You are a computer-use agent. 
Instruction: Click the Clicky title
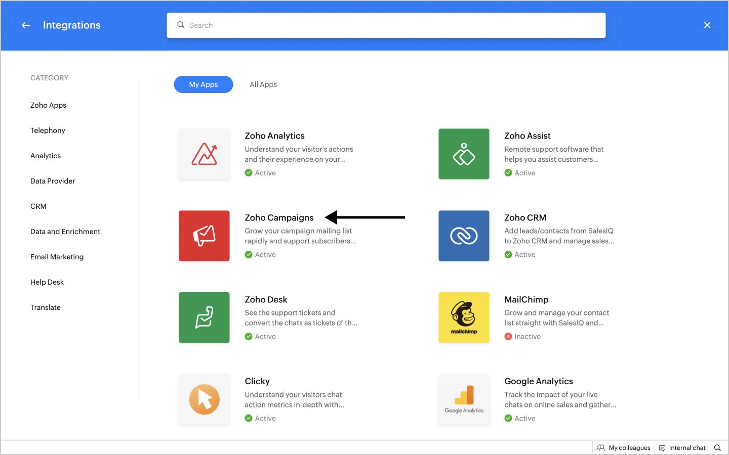coord(257,381)
